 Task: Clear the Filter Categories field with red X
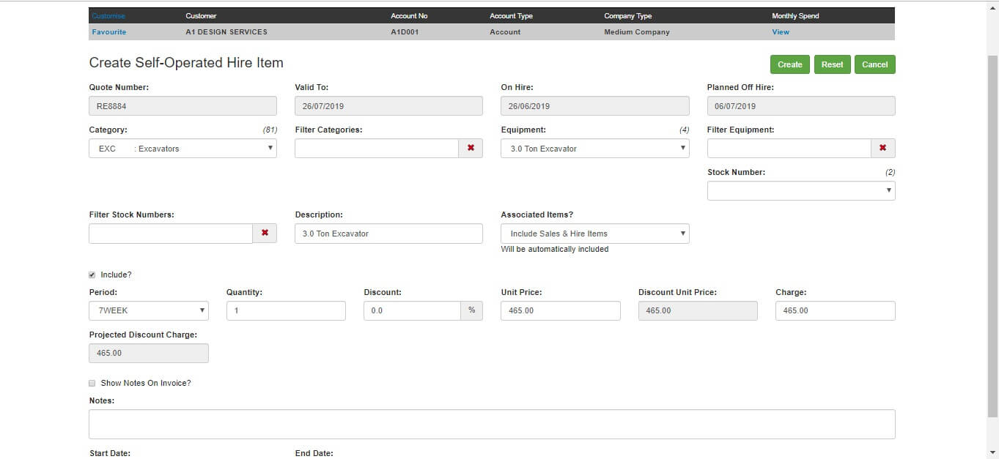coord(471,149)
